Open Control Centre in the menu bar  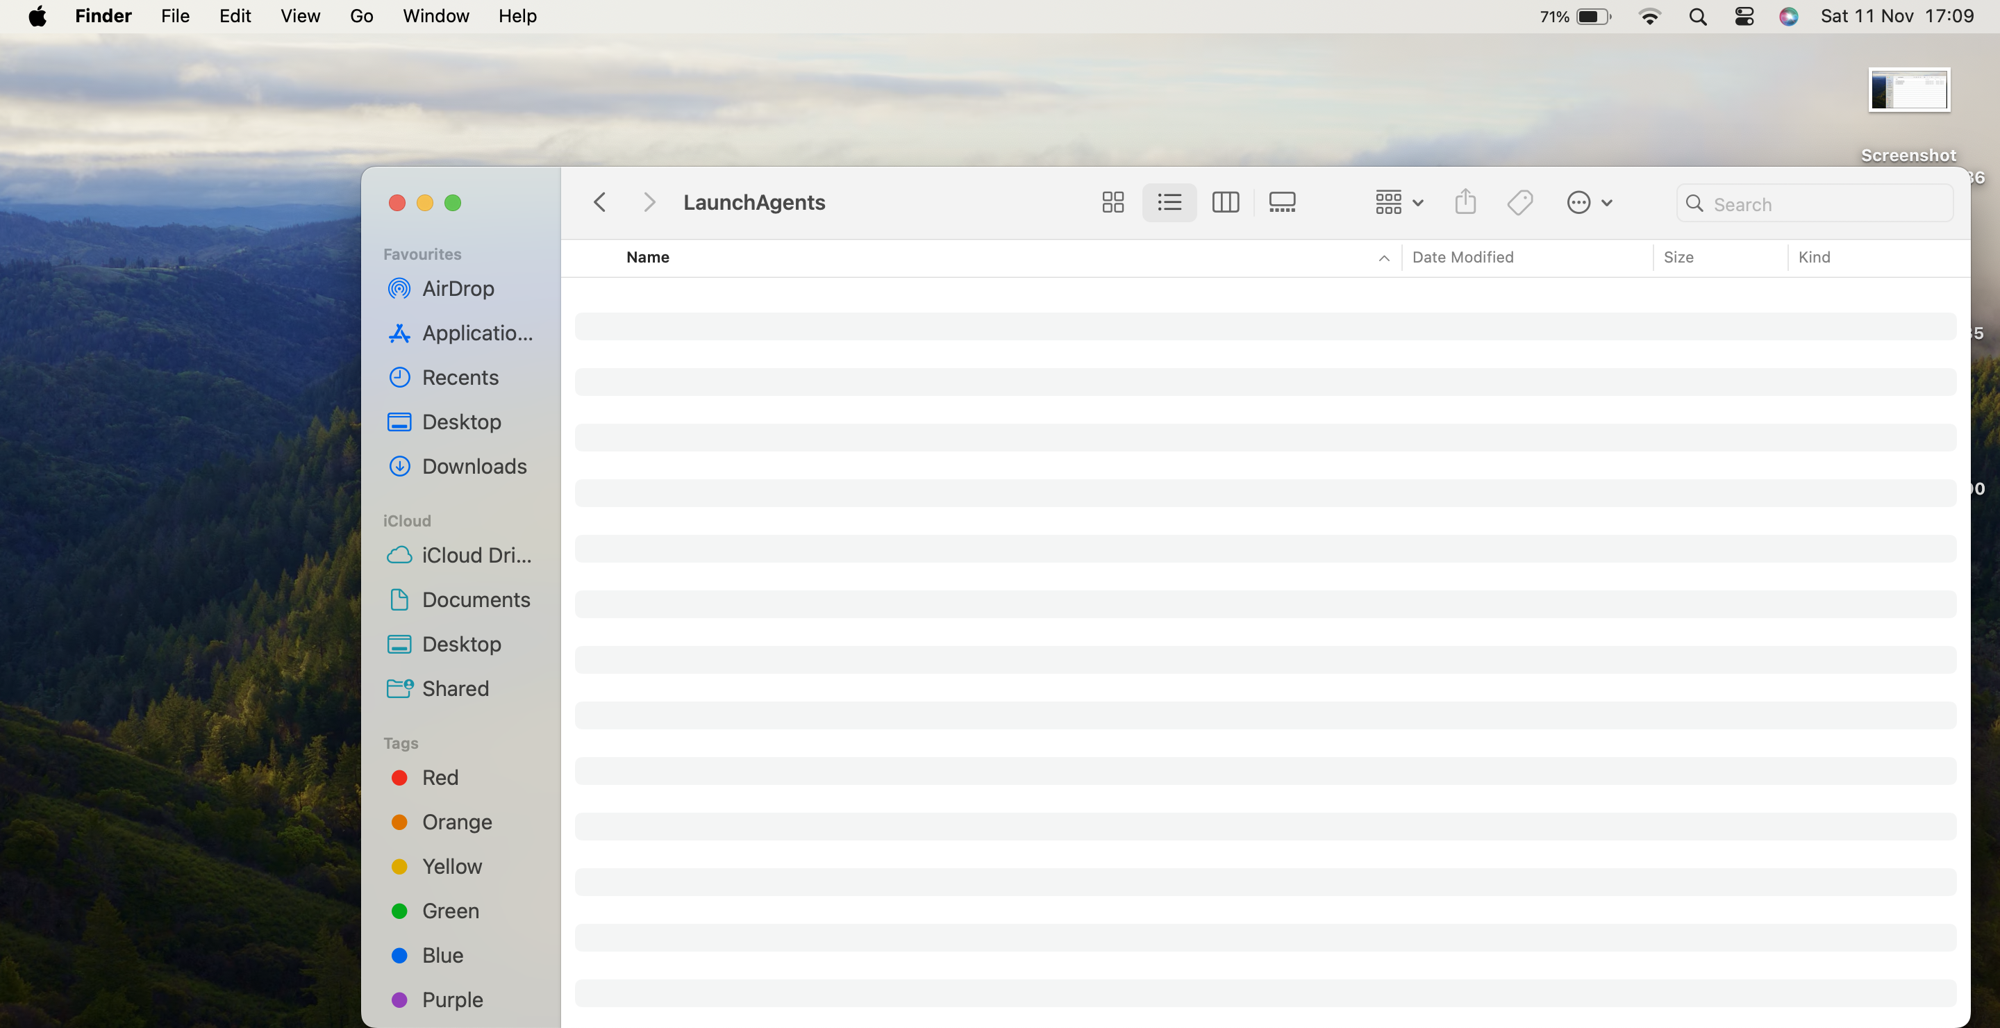point(1744,16)
